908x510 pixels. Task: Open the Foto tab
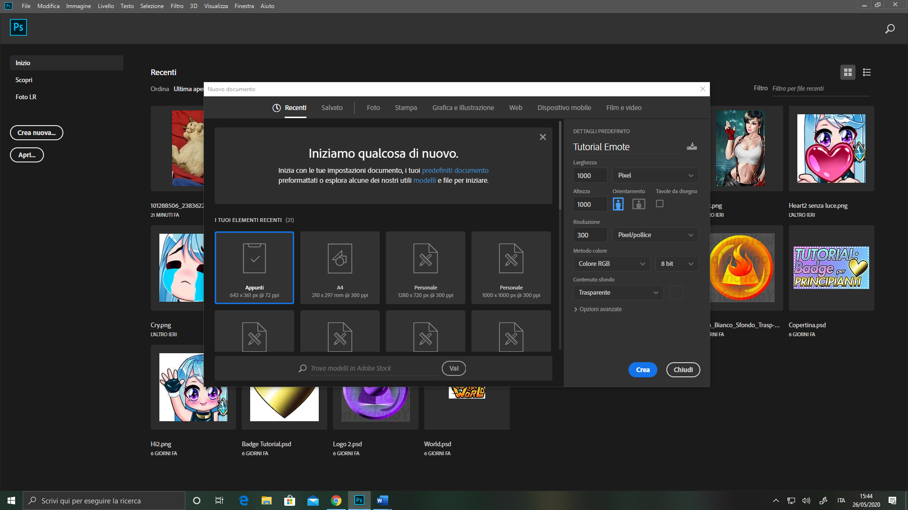click(373, 108)
